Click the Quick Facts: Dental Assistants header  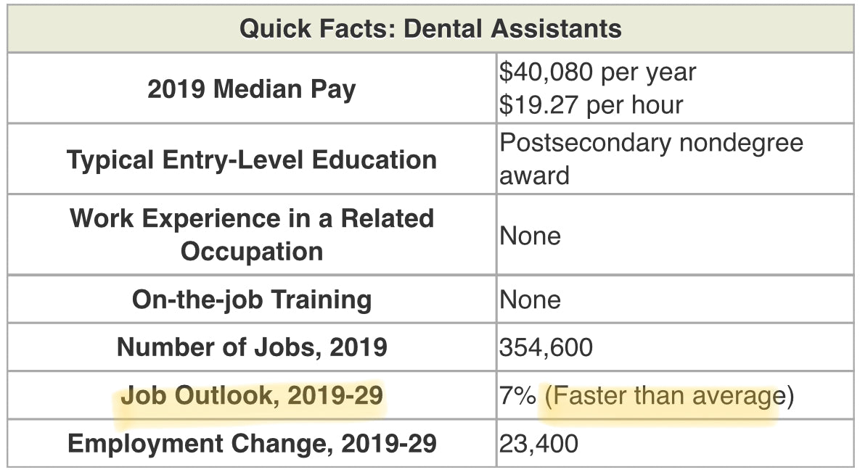point(430,28)
